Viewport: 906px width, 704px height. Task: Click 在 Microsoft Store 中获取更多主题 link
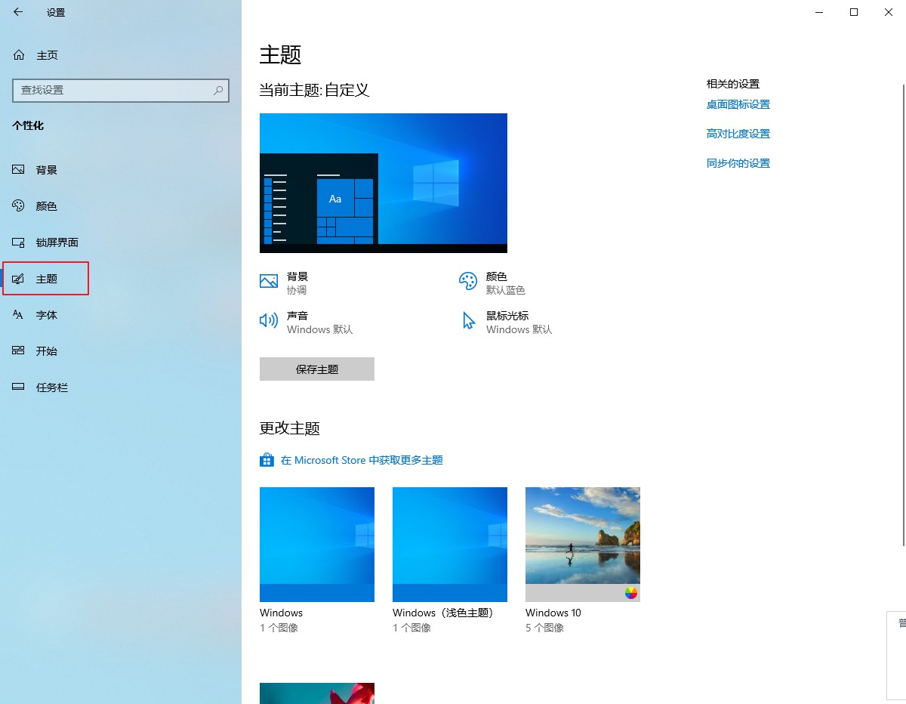[362, 460]
